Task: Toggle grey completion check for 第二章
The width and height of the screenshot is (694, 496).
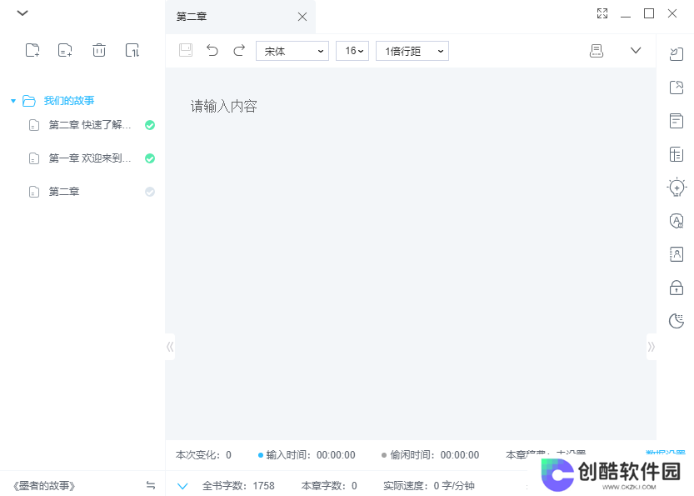Action: click(x=150, y=192)
